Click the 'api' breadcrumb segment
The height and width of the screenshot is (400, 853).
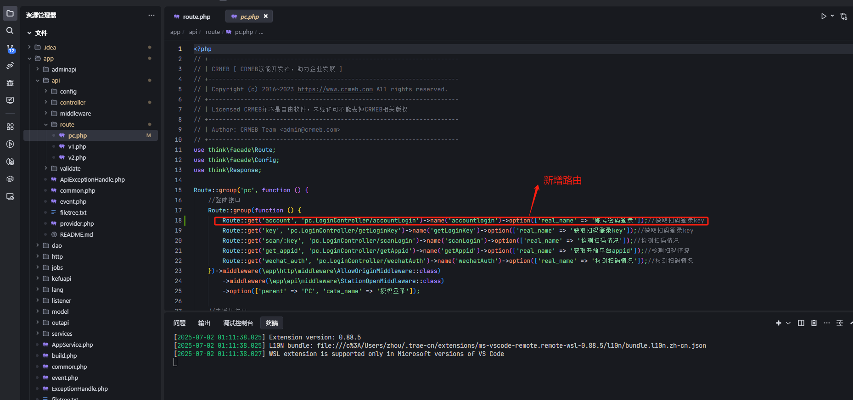click(x=193, y=32)
